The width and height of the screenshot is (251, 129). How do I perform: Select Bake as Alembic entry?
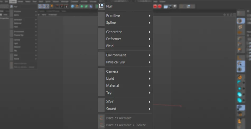[125, 118]
